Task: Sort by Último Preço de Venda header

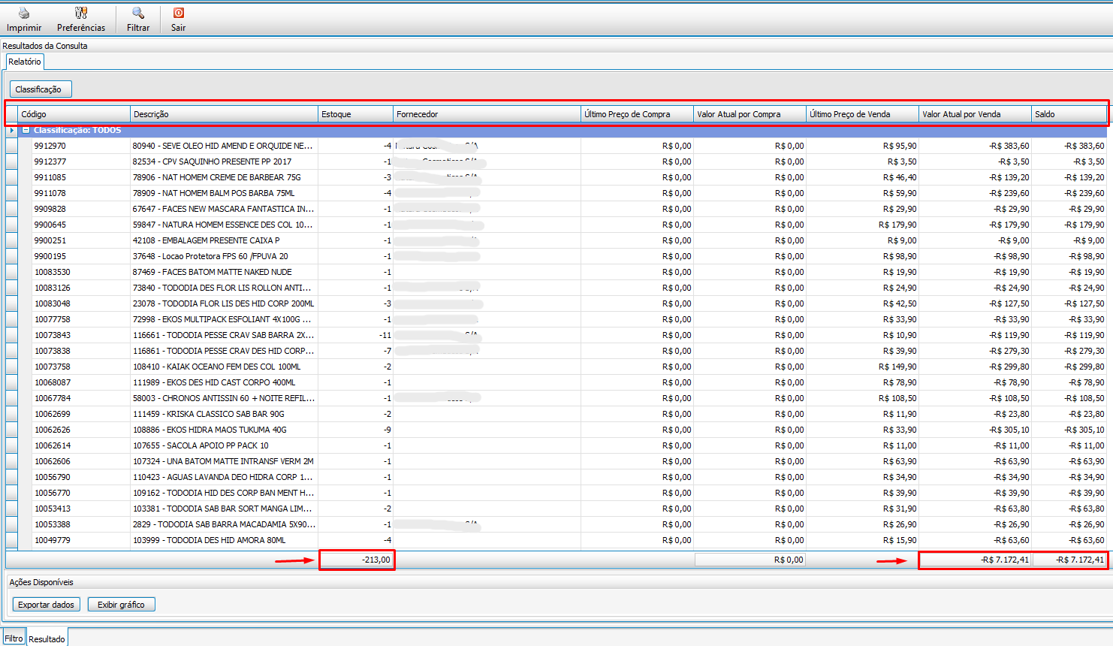Action: 863,114
